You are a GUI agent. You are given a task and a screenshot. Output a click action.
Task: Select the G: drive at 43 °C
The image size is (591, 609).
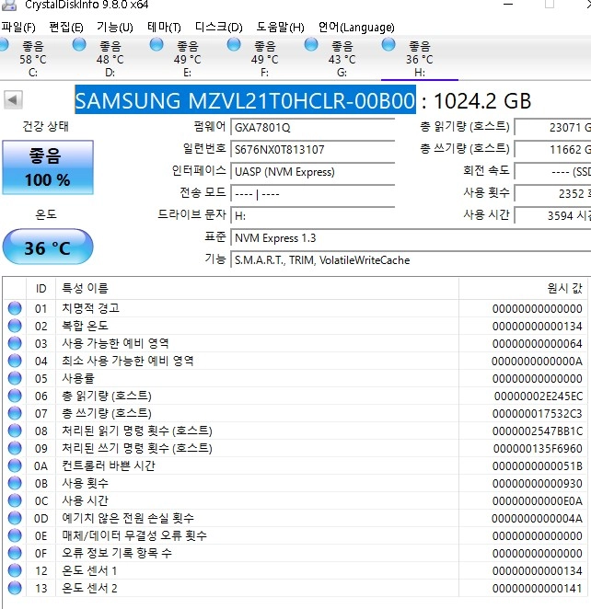(342, 59)
